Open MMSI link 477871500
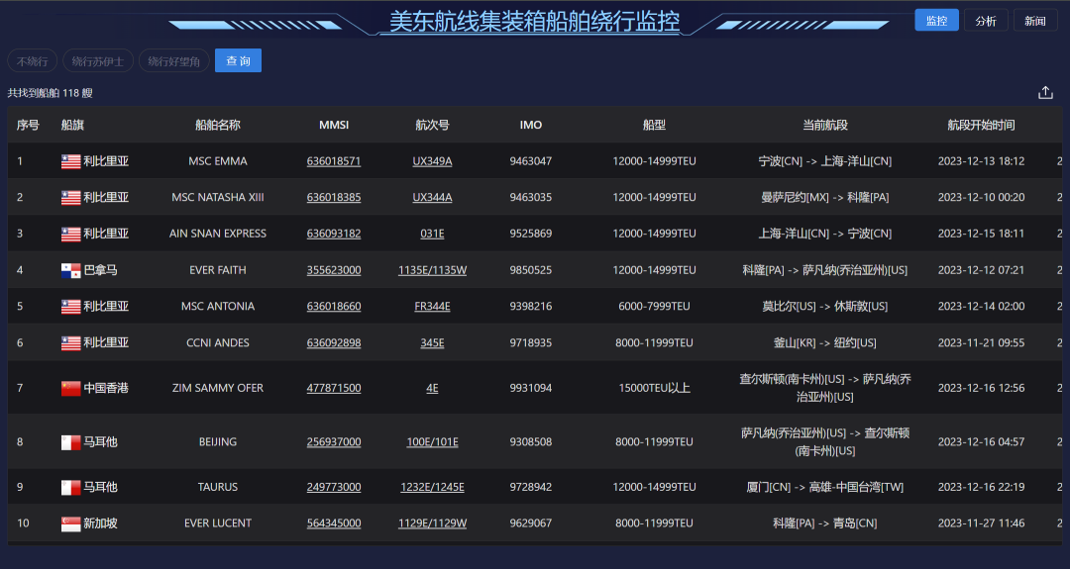1070x569 pixels. coord(334,388)
